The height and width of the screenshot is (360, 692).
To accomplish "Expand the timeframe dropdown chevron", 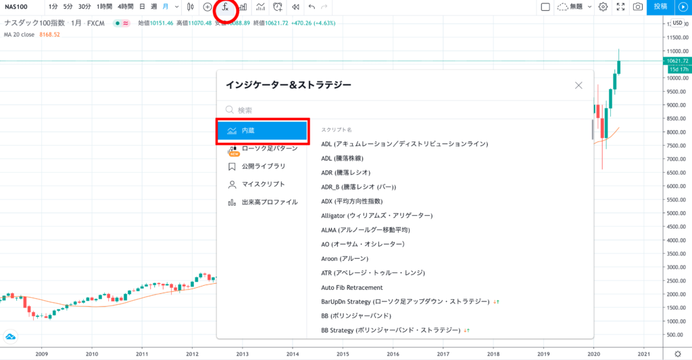I will pyautogui.click(x=177, y=7).
